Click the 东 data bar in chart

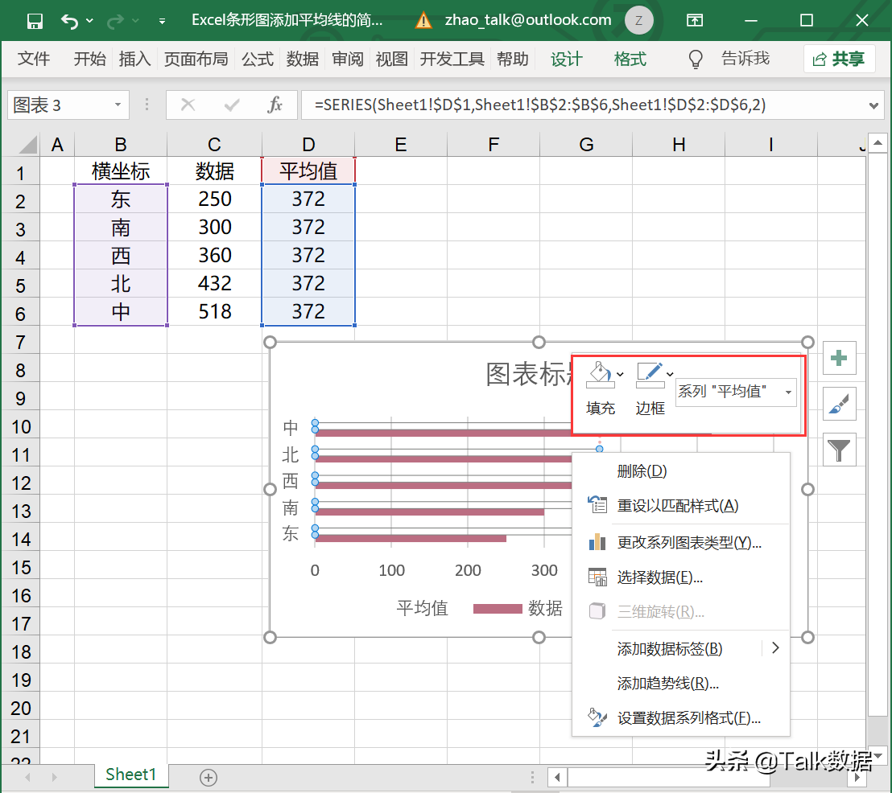(x=411, y=539)
